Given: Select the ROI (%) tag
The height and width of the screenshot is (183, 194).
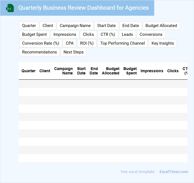Looking at the screenshot, I should click(x=87, y=43).
